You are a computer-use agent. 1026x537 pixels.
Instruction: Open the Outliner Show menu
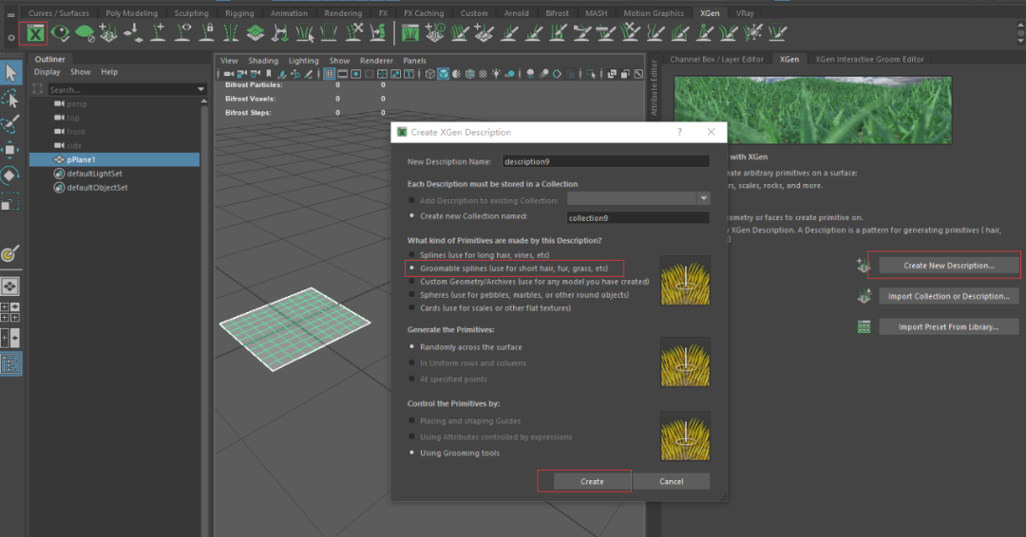pos(81,72)
